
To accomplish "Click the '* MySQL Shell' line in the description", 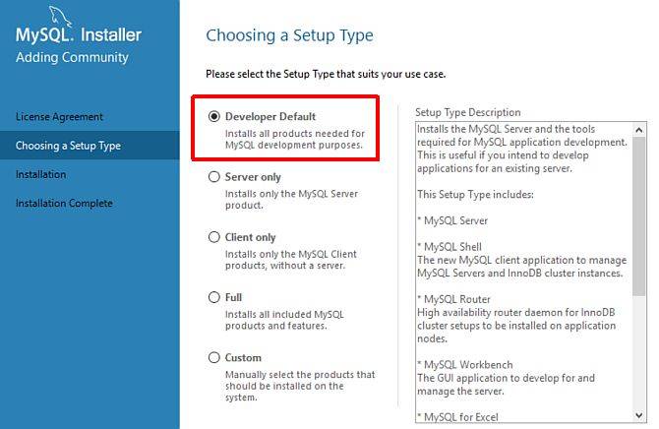I will pos(449,246).
